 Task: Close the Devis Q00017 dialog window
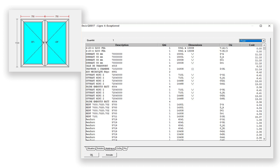(269, 26)
